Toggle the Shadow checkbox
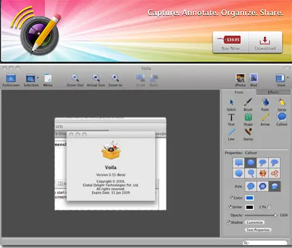 click(x=228, y=222)
